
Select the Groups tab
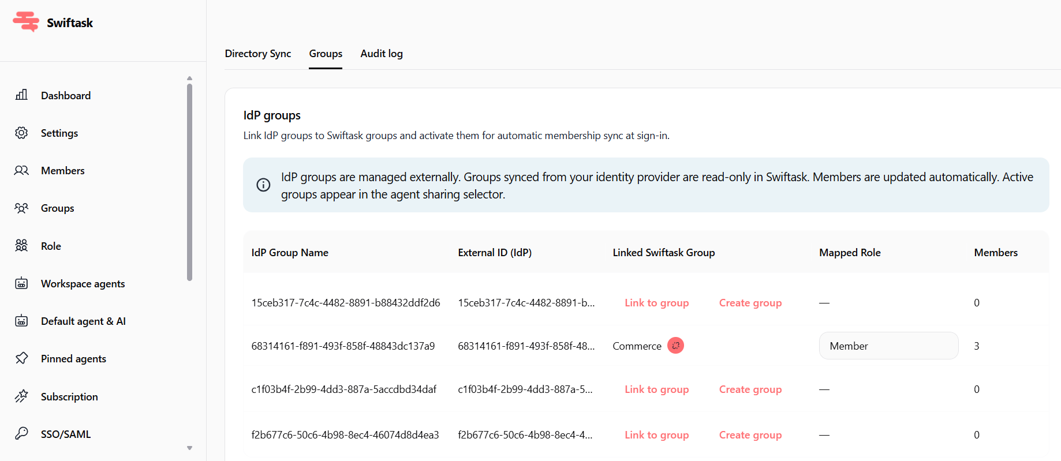click(x=326, y=54)
